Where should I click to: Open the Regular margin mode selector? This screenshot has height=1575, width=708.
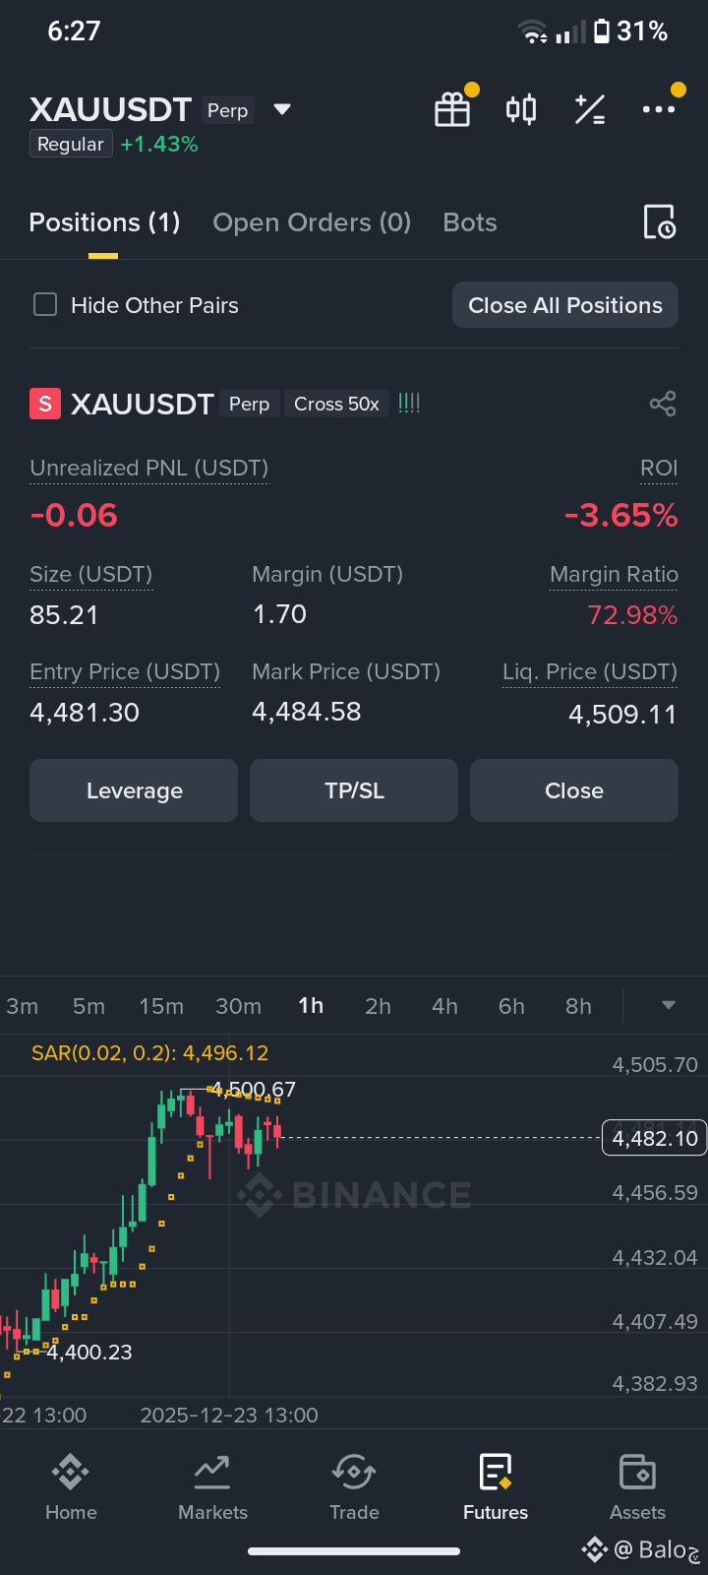[71, 144]
